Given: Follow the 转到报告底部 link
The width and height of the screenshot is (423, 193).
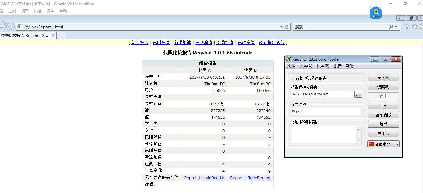Looking at the screenshot, I should coord(271,42).
